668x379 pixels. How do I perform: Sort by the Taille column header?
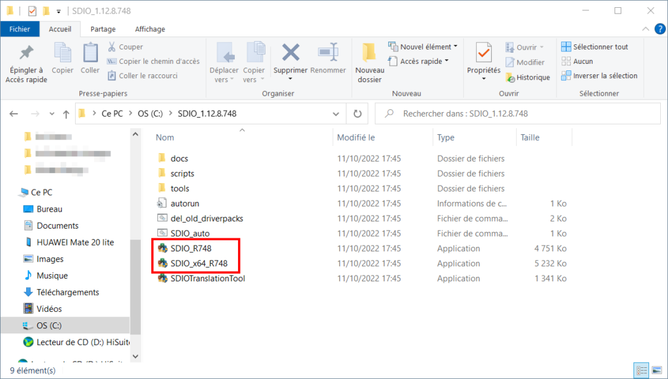click(x=530, y=137)
